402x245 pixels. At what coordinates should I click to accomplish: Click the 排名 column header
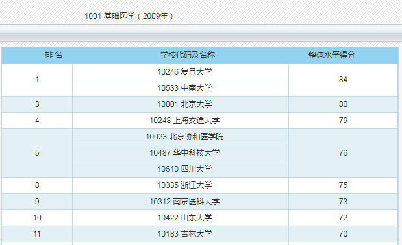53,55
